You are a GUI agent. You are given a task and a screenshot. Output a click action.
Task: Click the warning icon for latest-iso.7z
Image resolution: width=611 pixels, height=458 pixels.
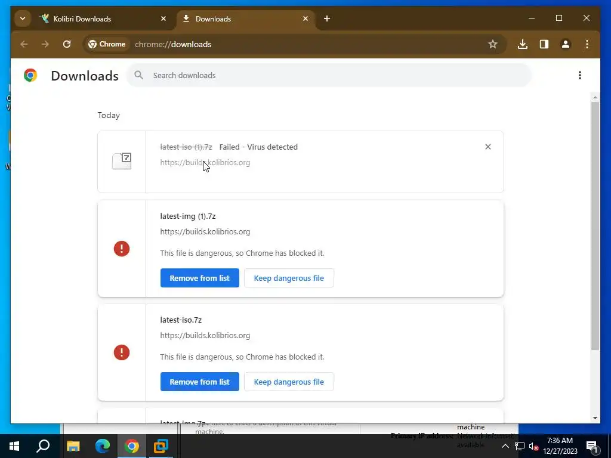[122, 352]
